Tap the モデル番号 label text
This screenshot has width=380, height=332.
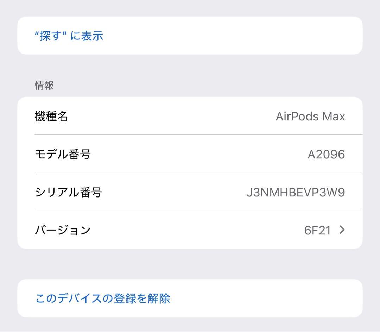[63, 154]
